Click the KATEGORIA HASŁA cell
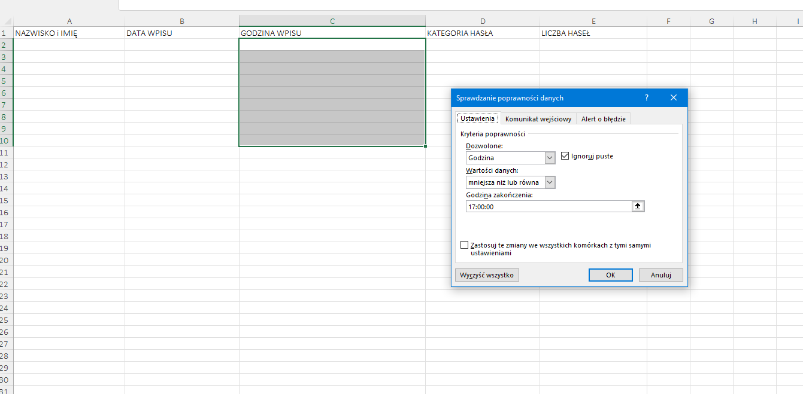The width and height of the screenshot is (803, 394). coord(482,33)
